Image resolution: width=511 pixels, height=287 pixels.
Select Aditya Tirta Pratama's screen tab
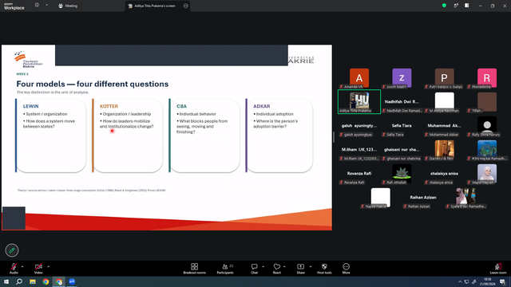[x=154, y=6]
